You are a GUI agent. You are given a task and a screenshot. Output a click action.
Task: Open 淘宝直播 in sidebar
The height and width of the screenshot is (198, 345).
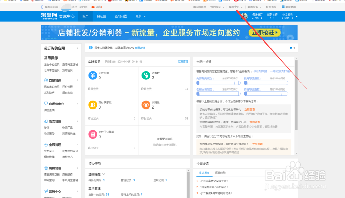[49, 110]
